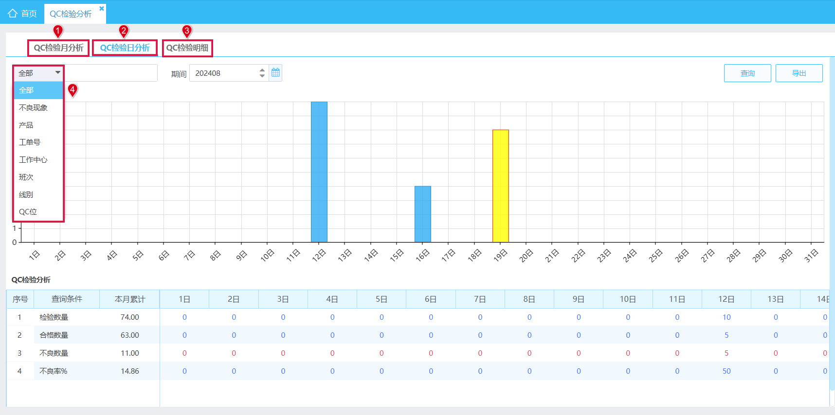This screenshot has width=835, height=415.
Task: Select QC位 option in the dropdown
Action: (38, 212)
